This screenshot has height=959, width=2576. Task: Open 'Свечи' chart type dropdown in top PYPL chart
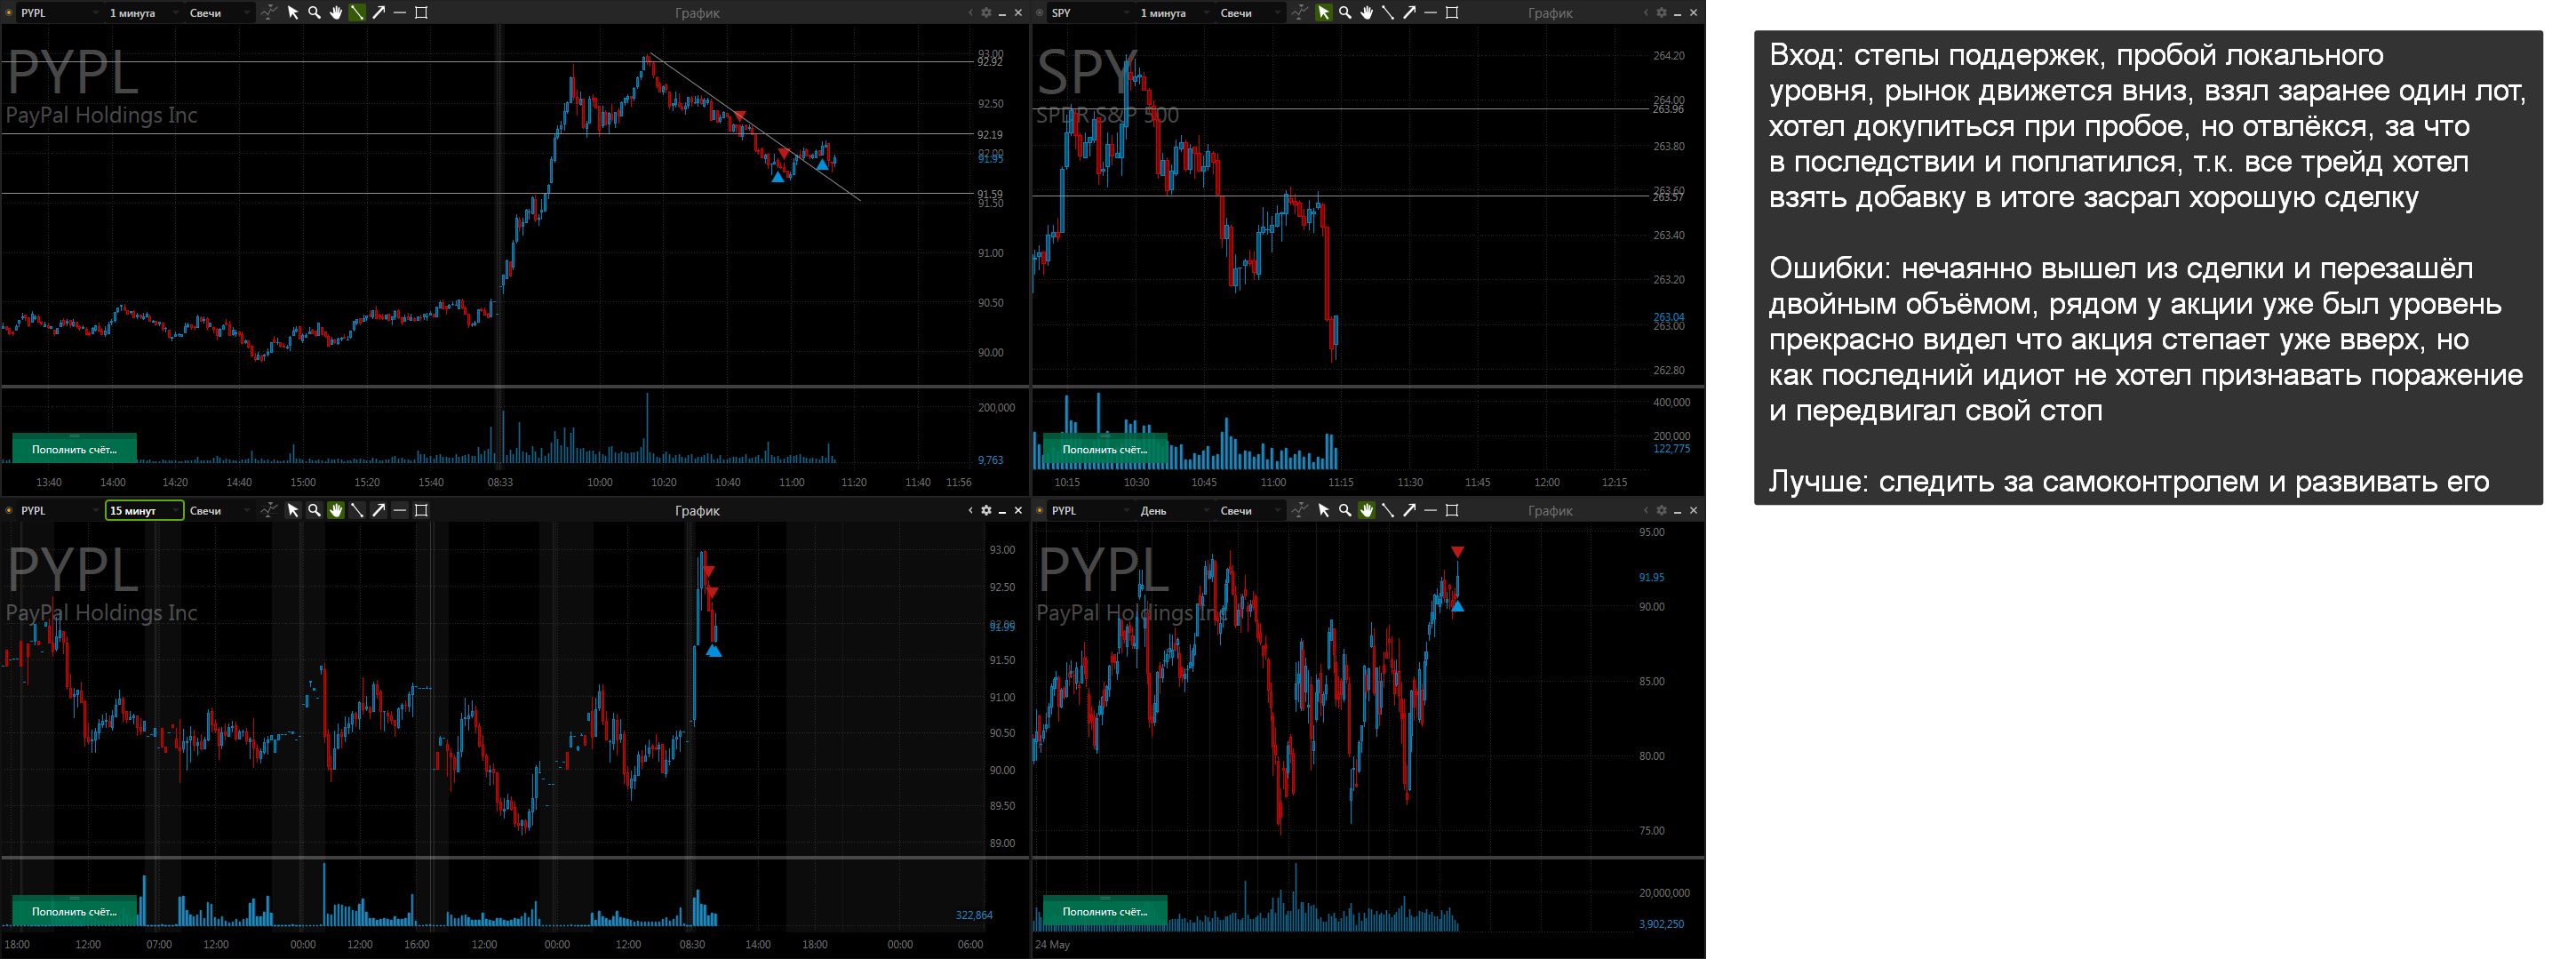pyautogui.click(x=220, y=12)
